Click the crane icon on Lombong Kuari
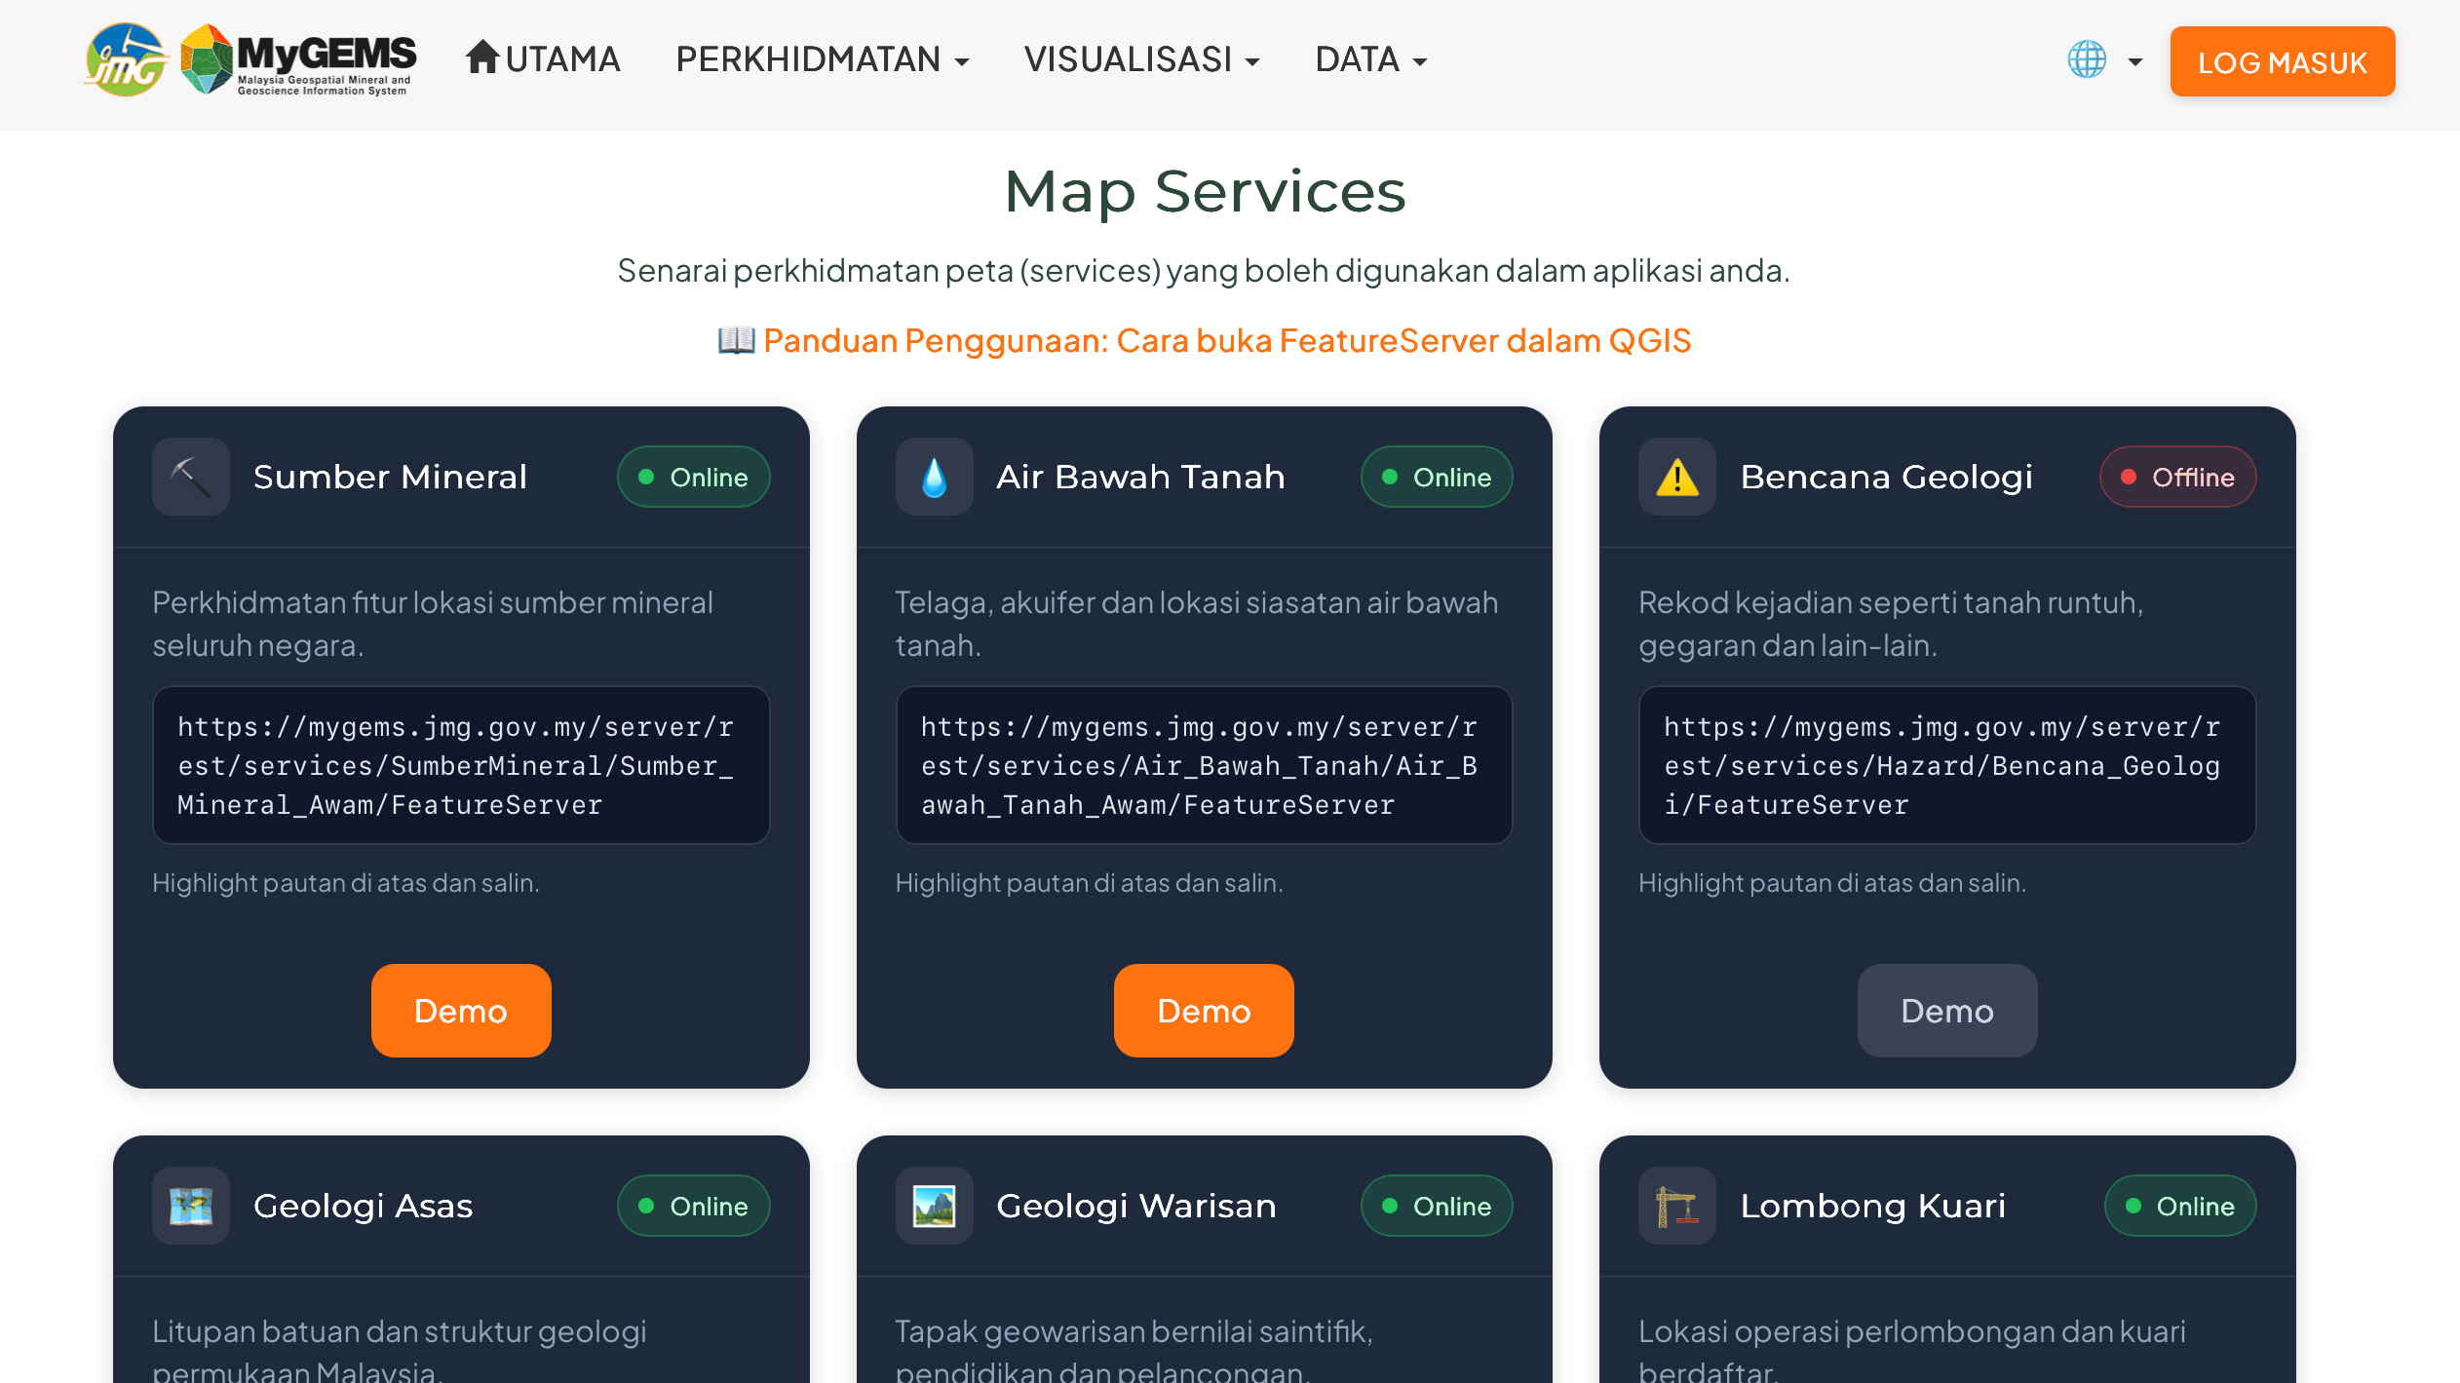2460x1383 pixels. tap(1677, 1206)
